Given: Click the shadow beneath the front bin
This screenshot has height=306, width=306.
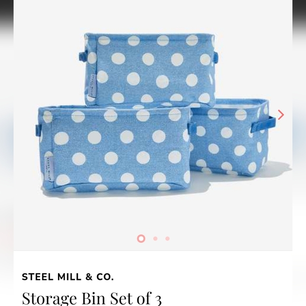Looking at the screenshot, I should (x=125, y=194).
